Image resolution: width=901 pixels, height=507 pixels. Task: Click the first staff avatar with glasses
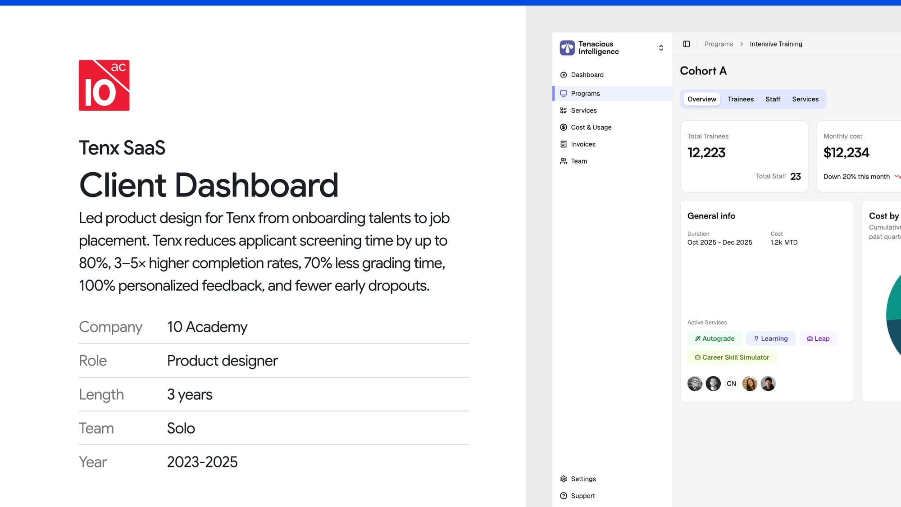[695, 384]
